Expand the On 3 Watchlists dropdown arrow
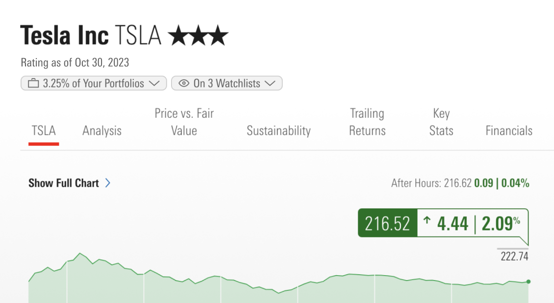The image size is (554, 303). (270, 84)
